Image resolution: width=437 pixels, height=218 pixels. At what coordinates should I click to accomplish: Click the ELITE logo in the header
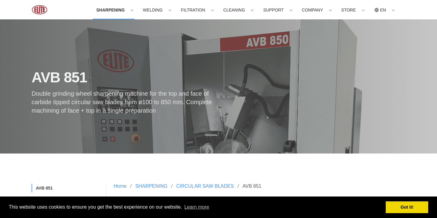coord(39,9)
